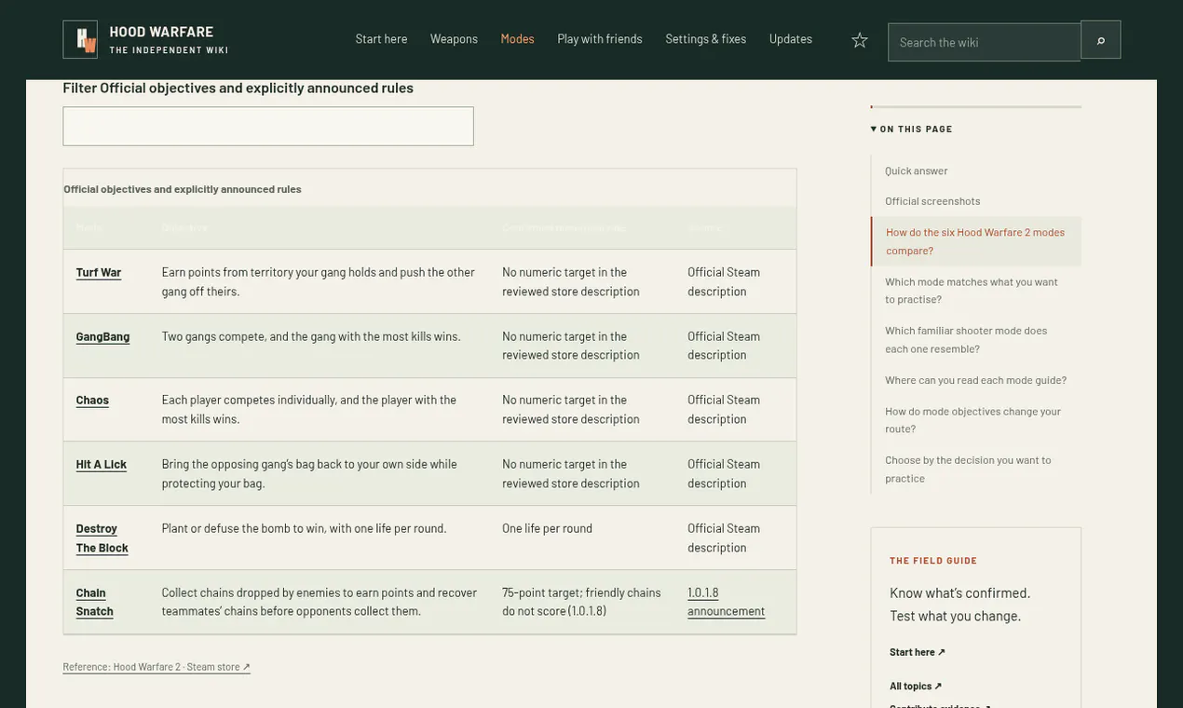Click Start here link in Field Guide
This screenshot has width=1183, height=708.
click(x=918, y=652)
